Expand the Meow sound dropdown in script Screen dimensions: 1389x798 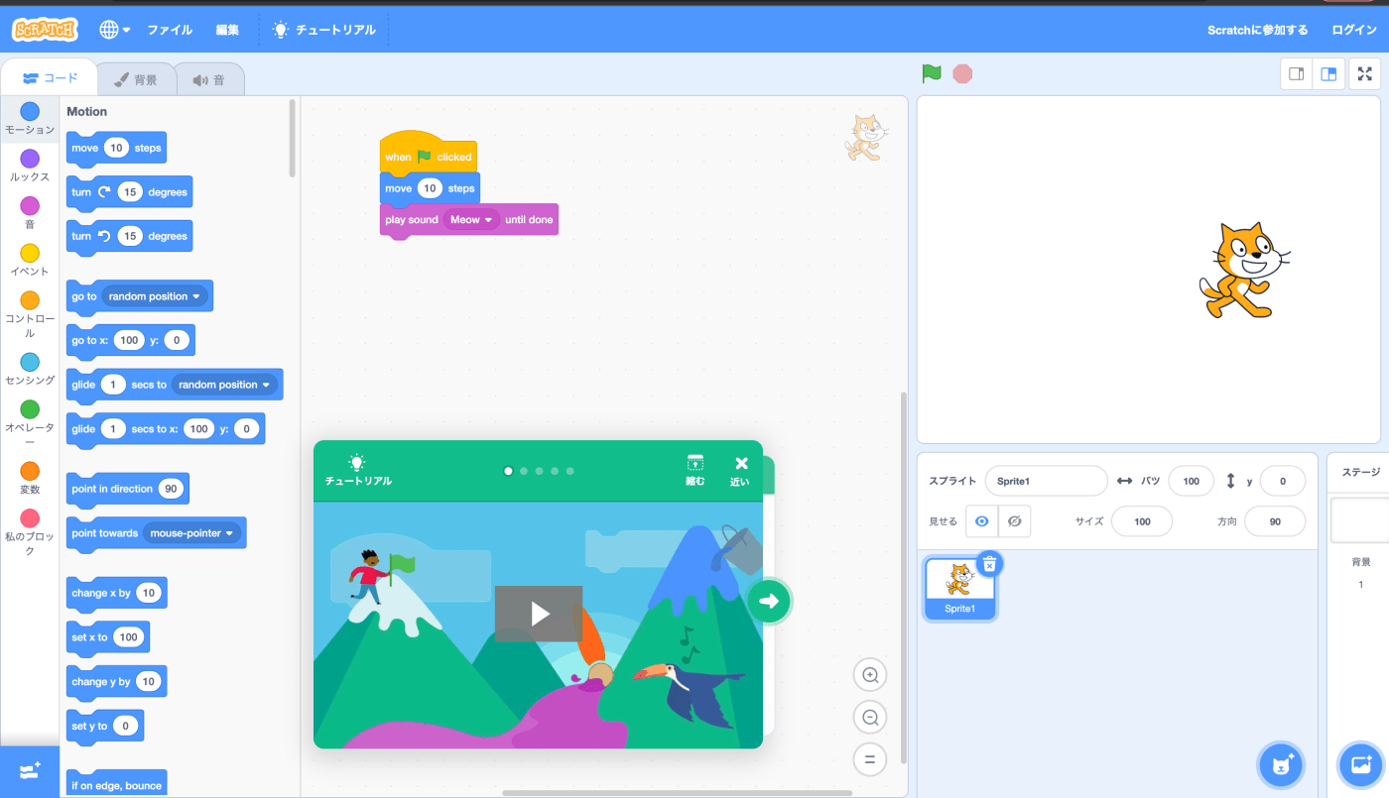coord(488,220)
